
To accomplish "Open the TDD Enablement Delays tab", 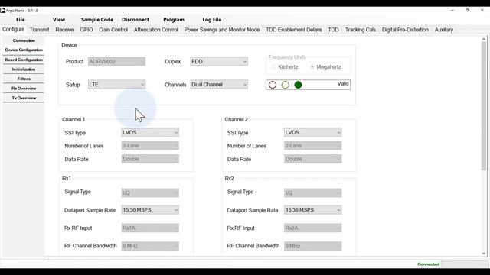I will (294, 30).
